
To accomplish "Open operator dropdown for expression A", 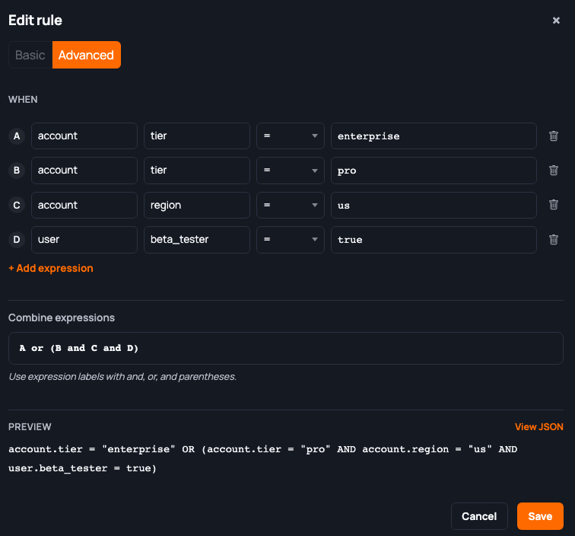I will coord(290,136).
